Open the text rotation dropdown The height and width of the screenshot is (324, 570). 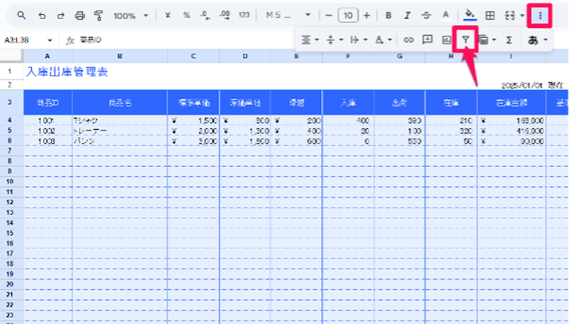click(383, 40)
